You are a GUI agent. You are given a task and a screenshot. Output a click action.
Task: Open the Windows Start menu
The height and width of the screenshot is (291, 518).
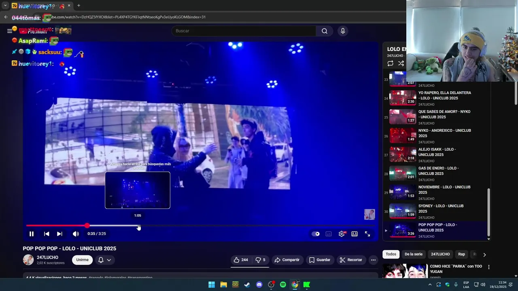tap(212, 285)
